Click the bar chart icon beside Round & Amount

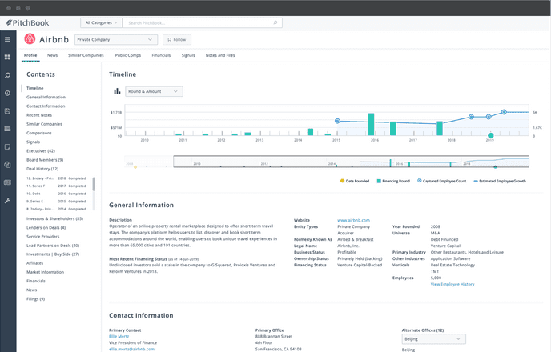(x=117, y=91)
